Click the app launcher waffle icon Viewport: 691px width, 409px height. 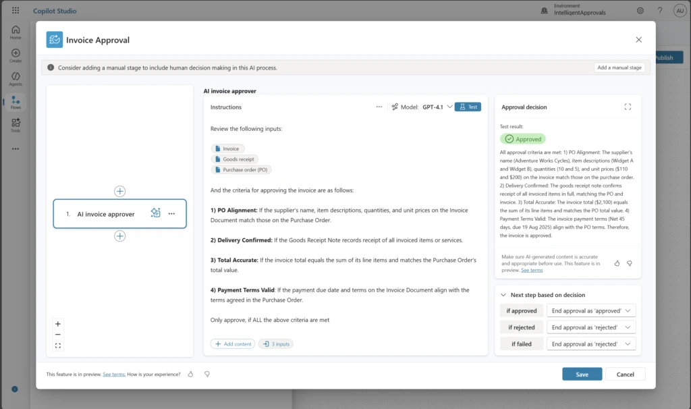(x=15, y=10)
